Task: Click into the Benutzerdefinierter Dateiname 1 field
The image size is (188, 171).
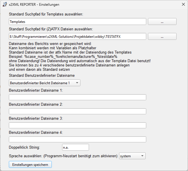Action: [78, 97]
